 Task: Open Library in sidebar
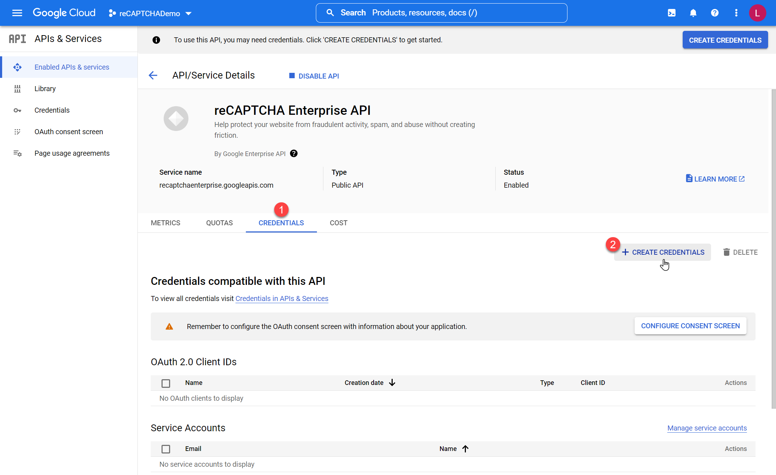coord(70,89)
